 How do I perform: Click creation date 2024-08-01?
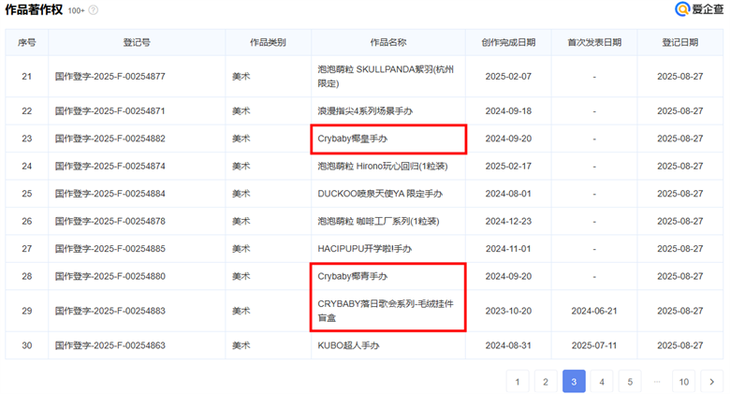point(508,194)
